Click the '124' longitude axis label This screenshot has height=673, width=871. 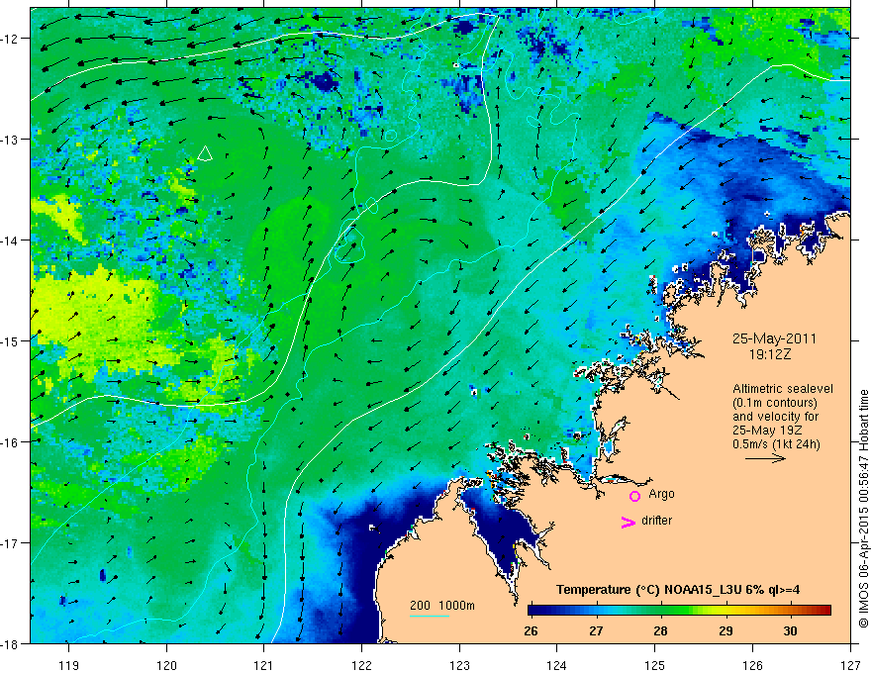[557, 665]
